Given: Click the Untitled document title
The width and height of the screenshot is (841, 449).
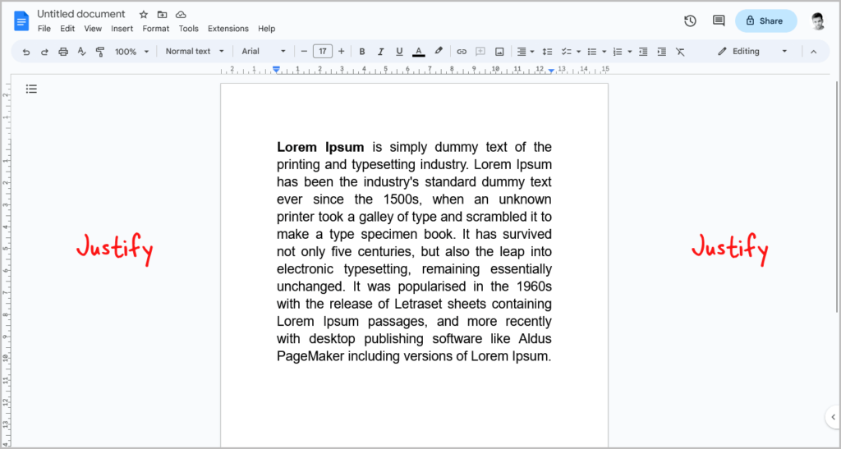Looking at the screenshot, I should pos(81,14).
